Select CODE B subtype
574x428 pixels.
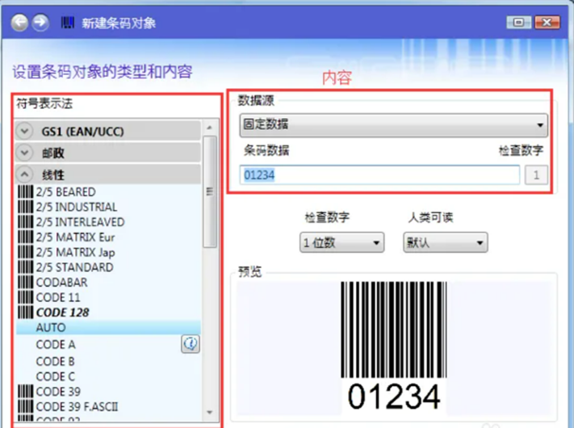(55, 361)
